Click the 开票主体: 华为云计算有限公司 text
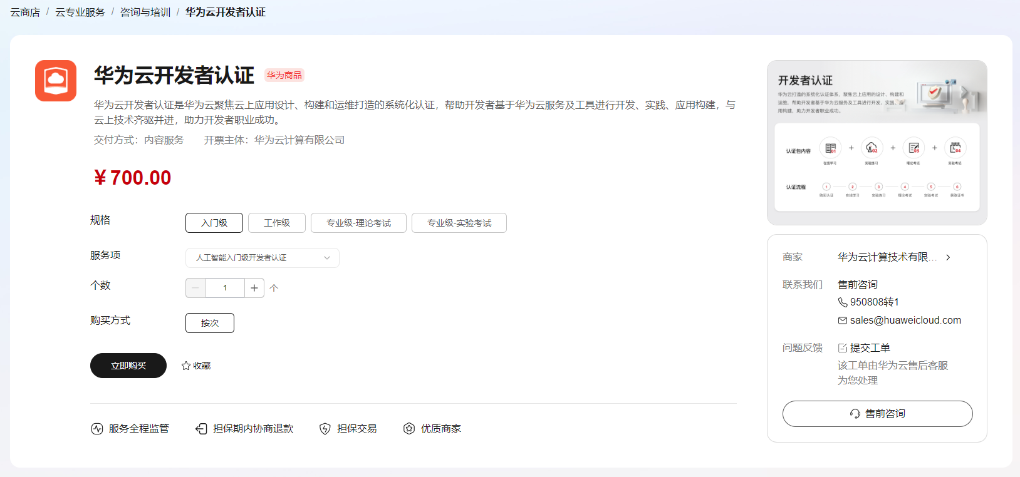Screen dimensions: 1020x477 (x=274, y=140)
